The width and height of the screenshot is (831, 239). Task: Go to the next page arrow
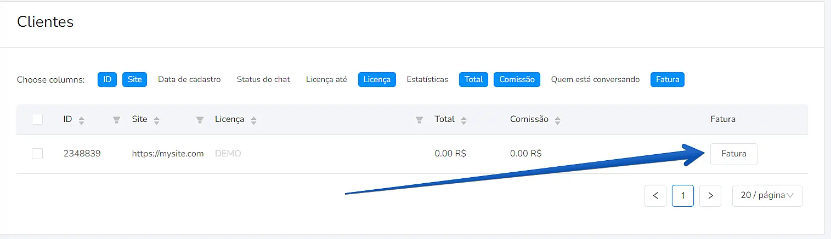(710, 195)
